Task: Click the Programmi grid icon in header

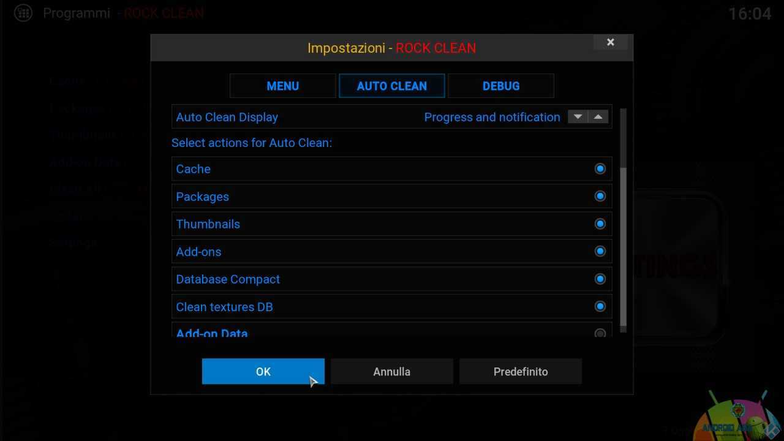Action: tap(23, 13)
